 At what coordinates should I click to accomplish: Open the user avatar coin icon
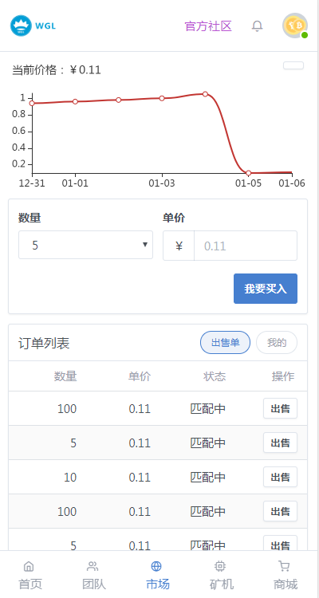[x=295, y=26]
